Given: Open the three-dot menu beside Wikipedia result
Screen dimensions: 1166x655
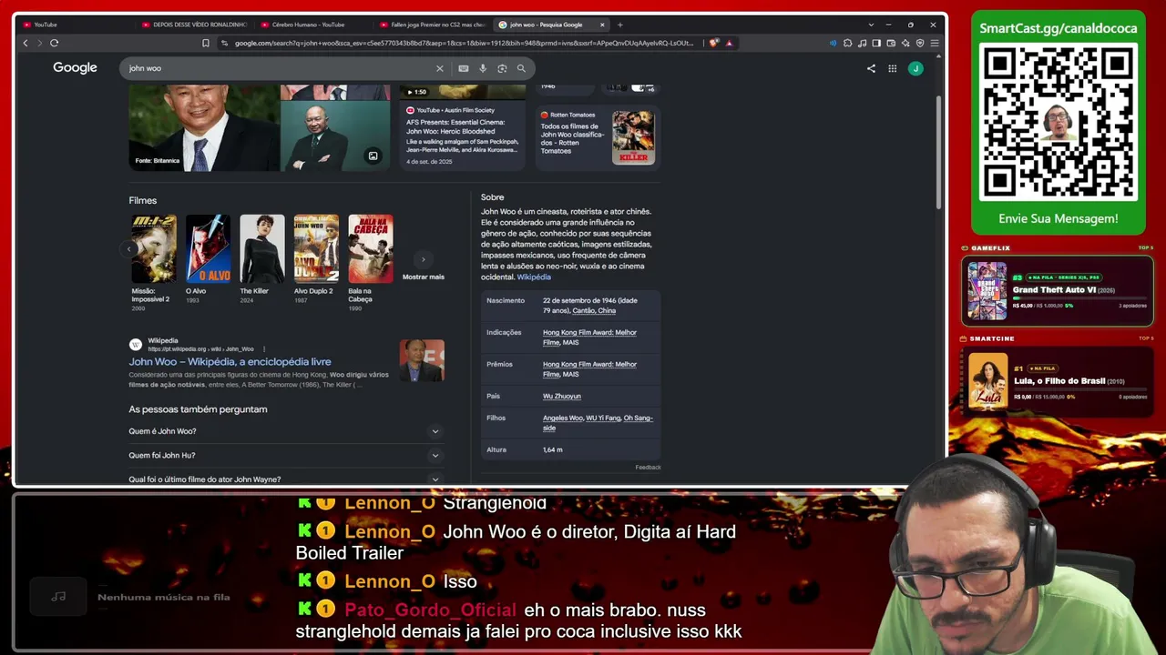Looking at the screenshot, I should [x=264, y=348].
